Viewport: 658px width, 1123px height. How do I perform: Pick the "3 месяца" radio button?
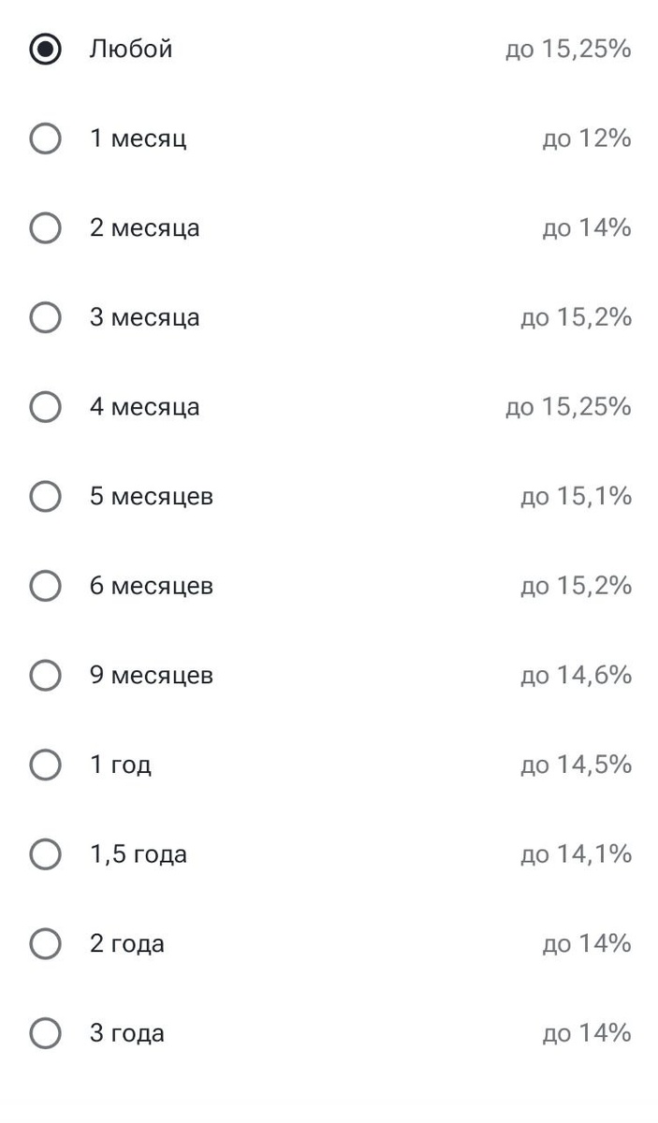pos(45,318)
